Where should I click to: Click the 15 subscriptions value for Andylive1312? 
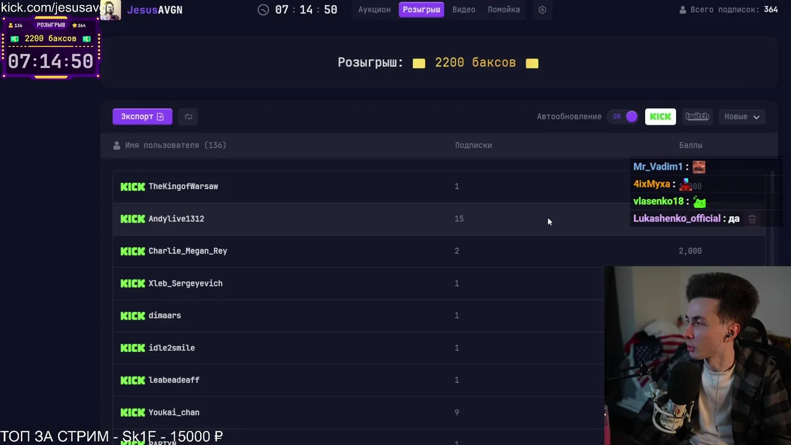coord(459,219)
